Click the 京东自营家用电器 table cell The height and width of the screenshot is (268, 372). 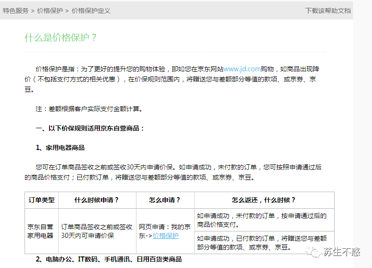42,231
